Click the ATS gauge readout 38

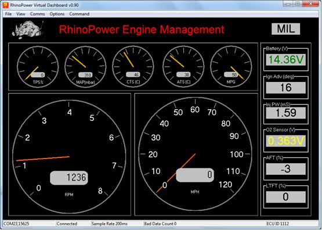(x=183, y=74)
